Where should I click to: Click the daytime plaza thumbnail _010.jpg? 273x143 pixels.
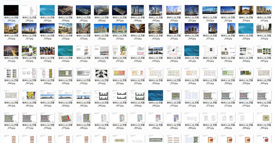pos(173,10)
